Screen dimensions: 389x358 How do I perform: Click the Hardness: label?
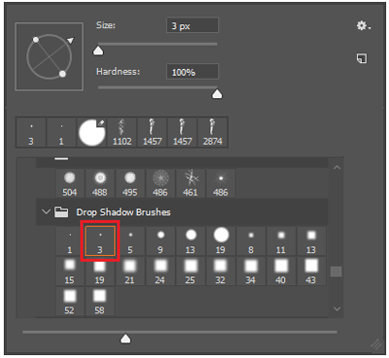(x=118, y=72)
